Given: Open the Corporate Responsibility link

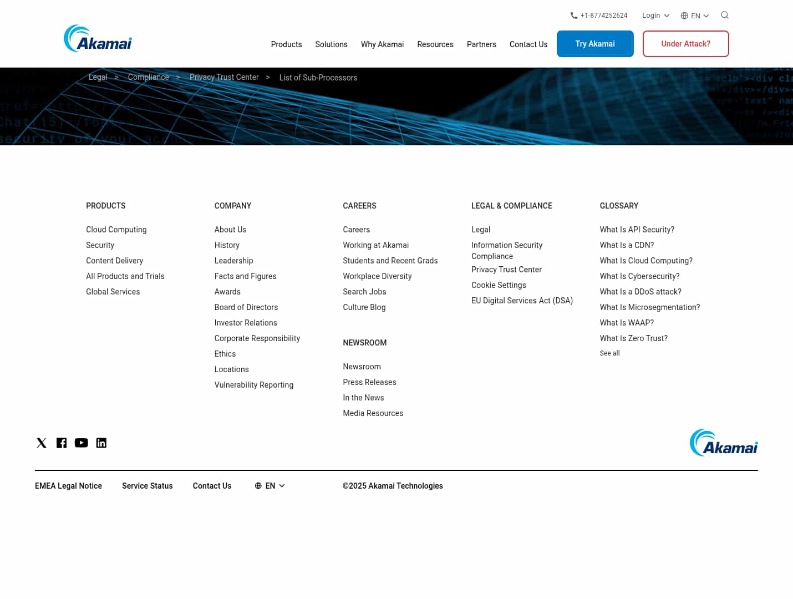Looking at the screenshot, I should pyautogui.click(x=257, y=338).
